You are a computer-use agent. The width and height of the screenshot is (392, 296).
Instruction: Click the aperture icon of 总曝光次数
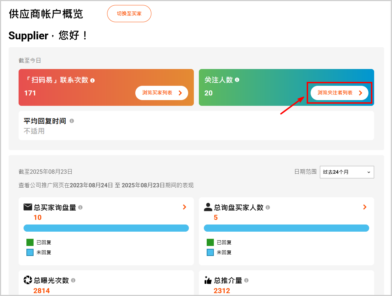[28, 280]
